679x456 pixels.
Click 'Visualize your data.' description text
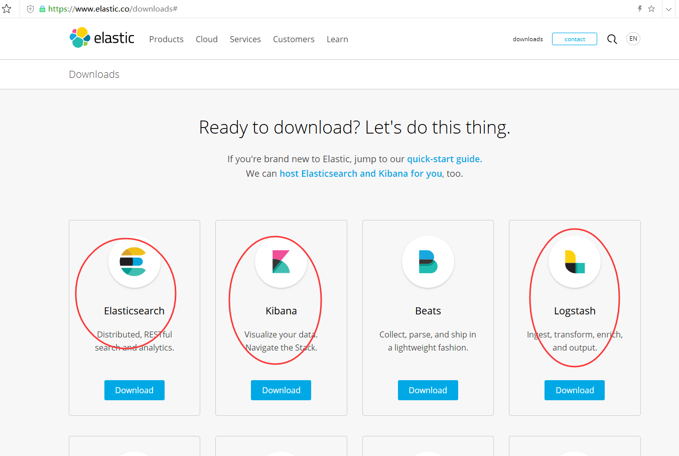pyautogui.click(x=281, y=334)
